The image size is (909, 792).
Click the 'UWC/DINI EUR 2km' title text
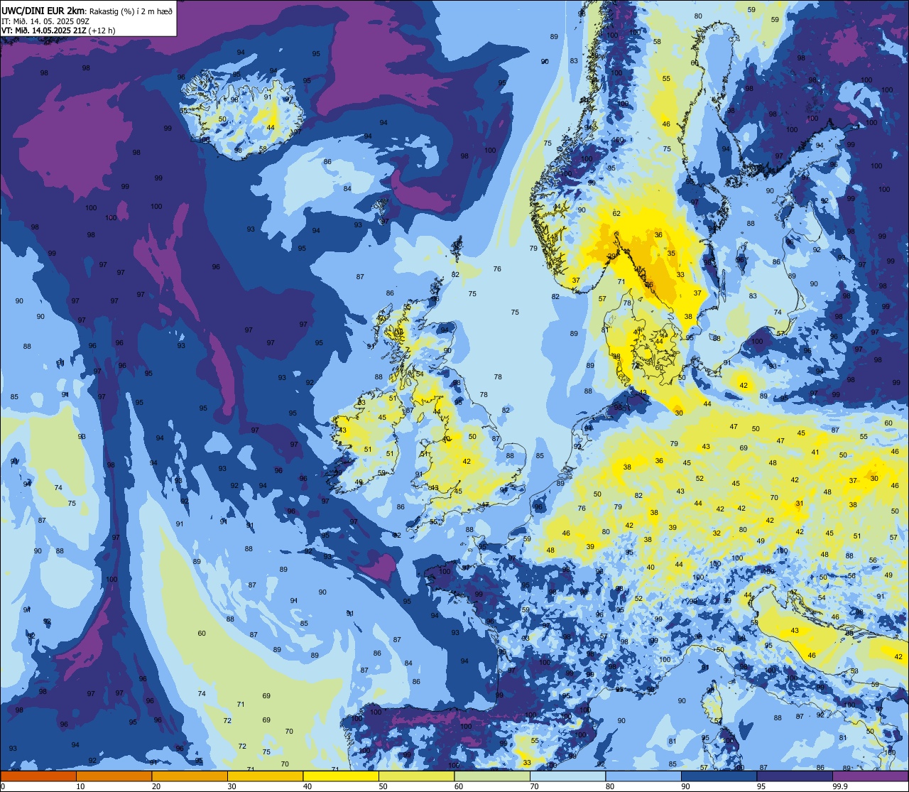point(42,10)
